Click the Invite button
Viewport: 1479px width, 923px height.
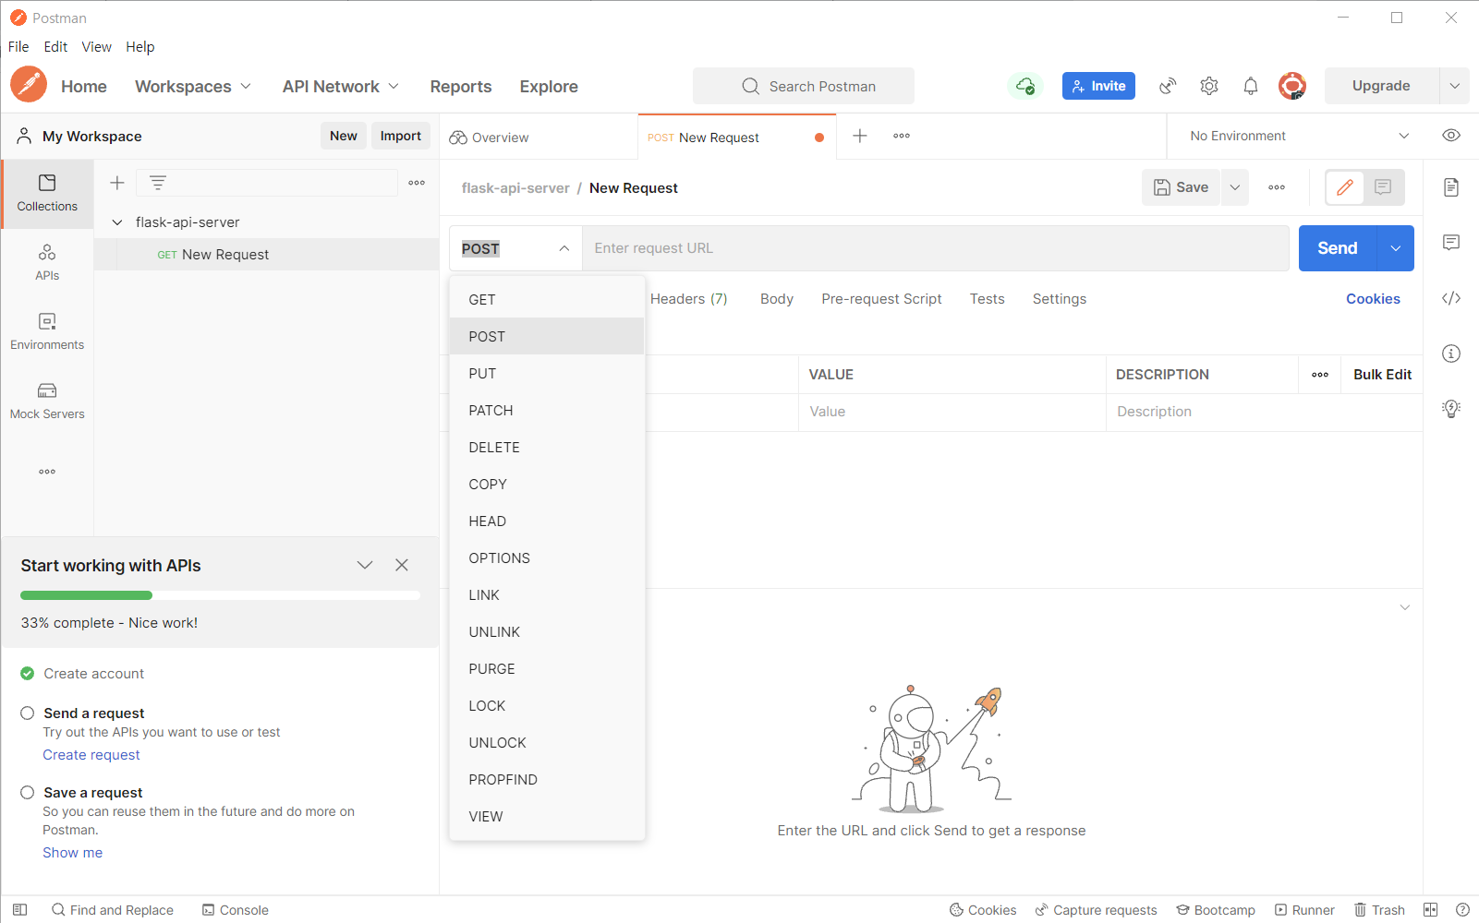pos(1098,86)
